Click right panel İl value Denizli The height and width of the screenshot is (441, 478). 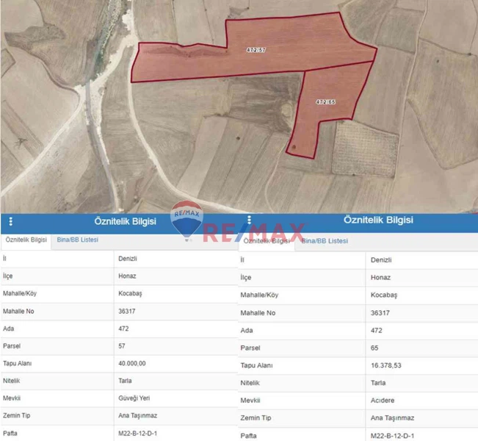coord(381,260)
